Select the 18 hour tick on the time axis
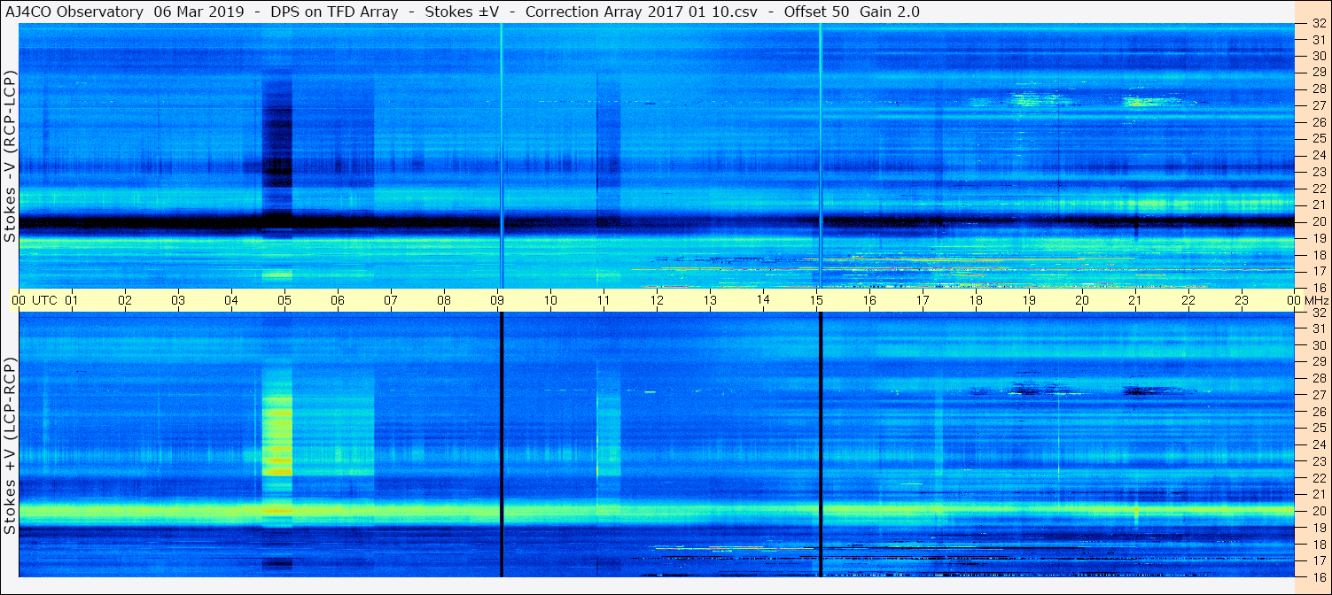 pos(976,300)
